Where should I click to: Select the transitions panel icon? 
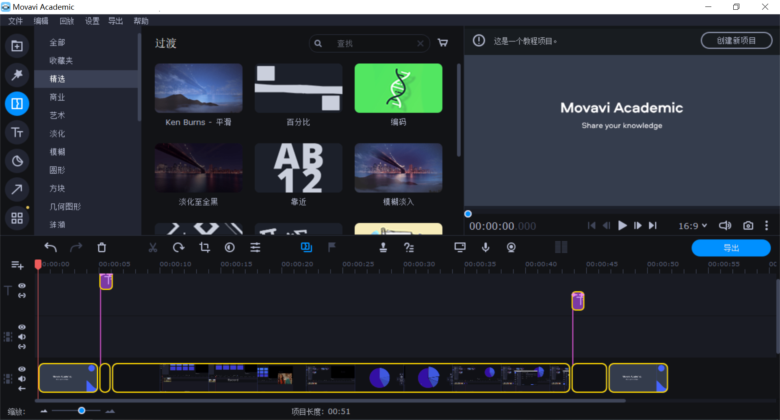(x=17, y=103)
